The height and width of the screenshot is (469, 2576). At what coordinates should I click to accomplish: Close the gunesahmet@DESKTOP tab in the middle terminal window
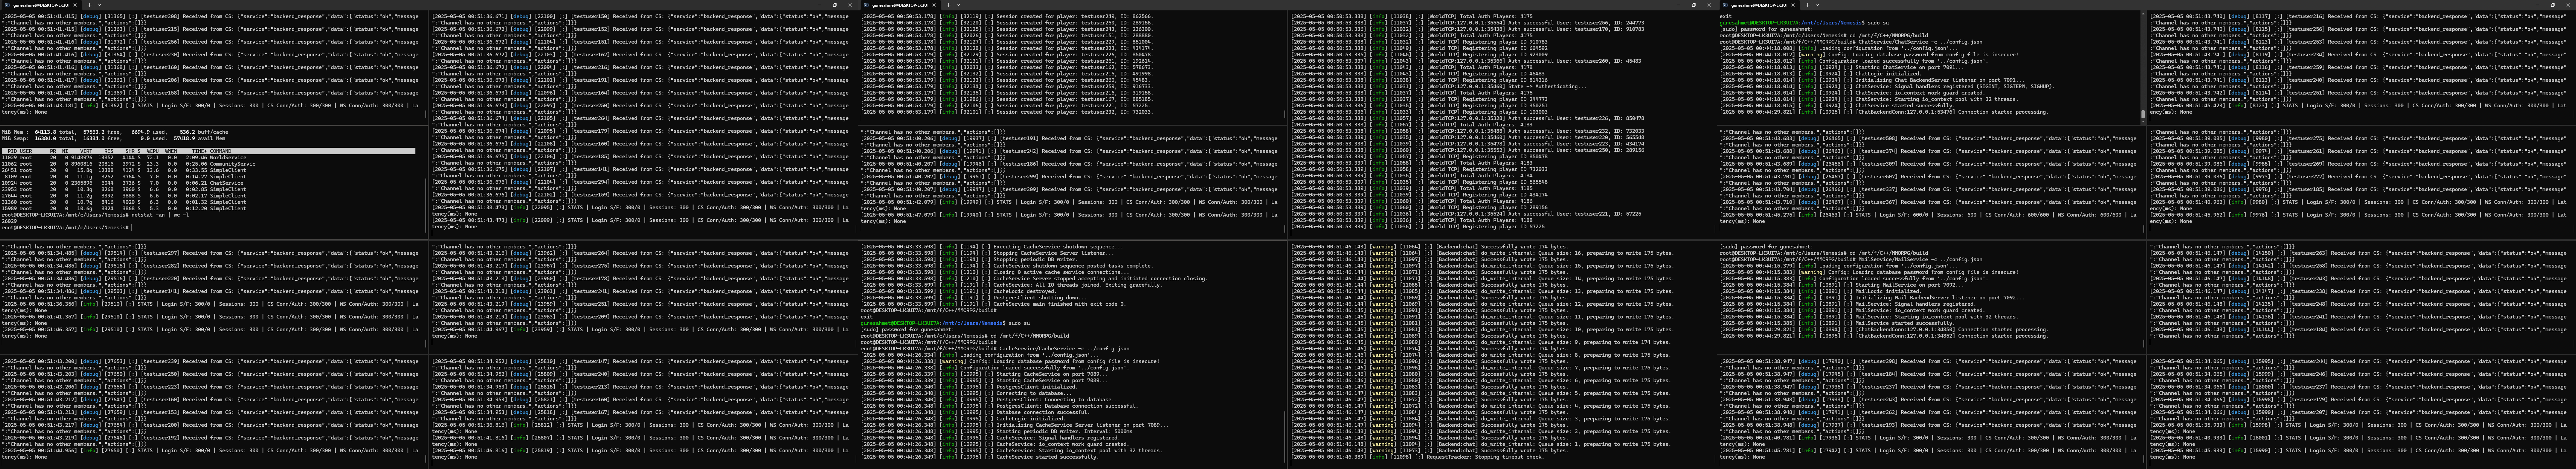935,5
